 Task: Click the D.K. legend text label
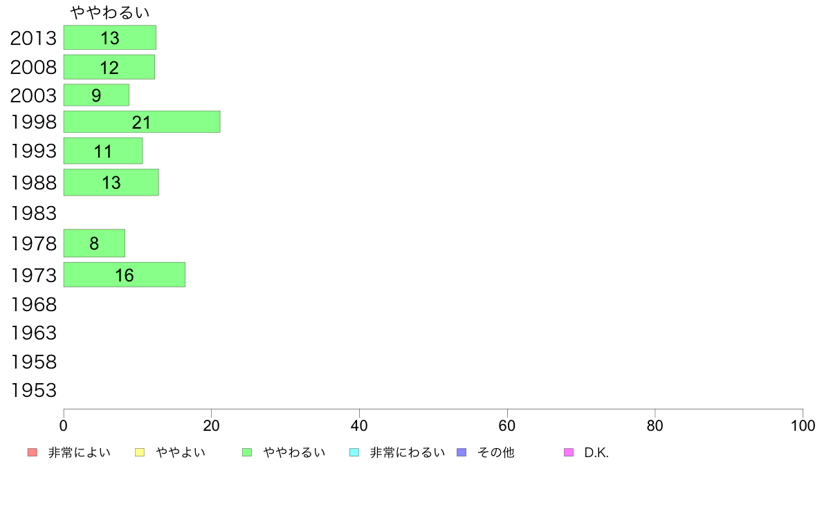[596, 452]
